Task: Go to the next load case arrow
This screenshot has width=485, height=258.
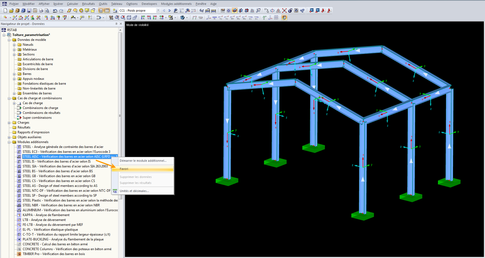Action: pos(170,11)
